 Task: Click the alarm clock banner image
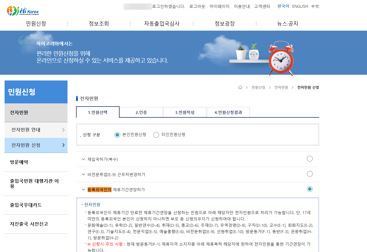tap(281, 58)
